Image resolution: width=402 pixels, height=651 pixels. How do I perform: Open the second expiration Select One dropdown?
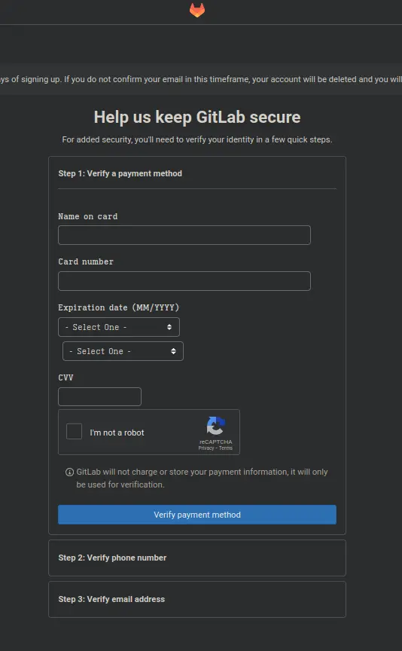(123, 351)
